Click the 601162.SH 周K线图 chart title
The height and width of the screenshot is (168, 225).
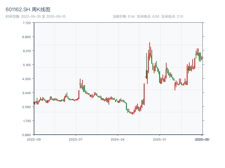pyautogui.click(x=28, y=10)
